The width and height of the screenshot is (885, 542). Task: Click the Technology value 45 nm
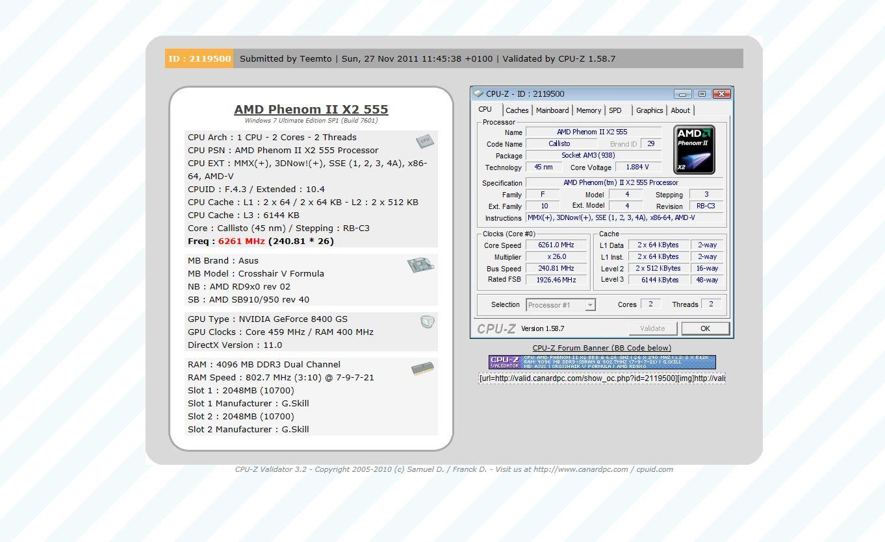544,167
